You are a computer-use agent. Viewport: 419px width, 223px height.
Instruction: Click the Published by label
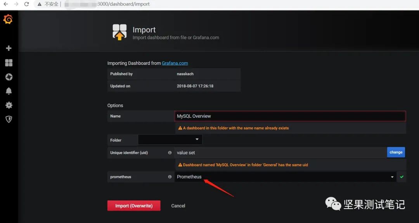point(121,74)
